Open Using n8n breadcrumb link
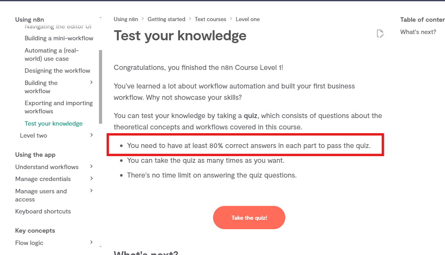This screenshot has height=255, width=445. click(x=126, y=19)
